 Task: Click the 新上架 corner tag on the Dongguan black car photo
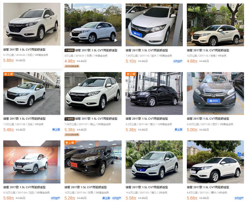(x=70, y=143)
